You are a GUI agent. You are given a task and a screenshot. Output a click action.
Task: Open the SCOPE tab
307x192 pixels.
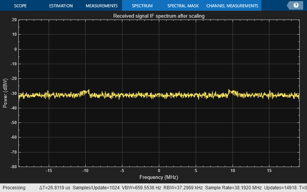tap(20, 6)
